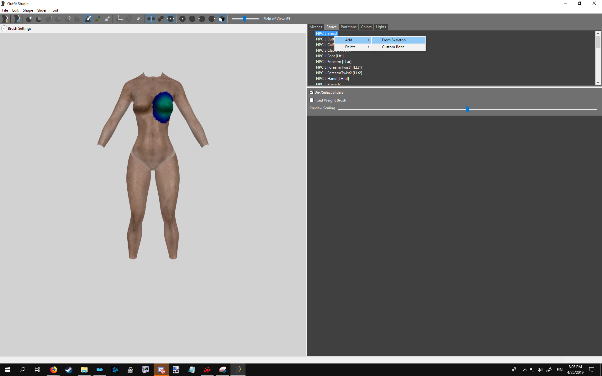Image resolution: width=602 pixels, height=376 pixels.
Task: Open Discord from the taskbar
Action: (161, 370)
